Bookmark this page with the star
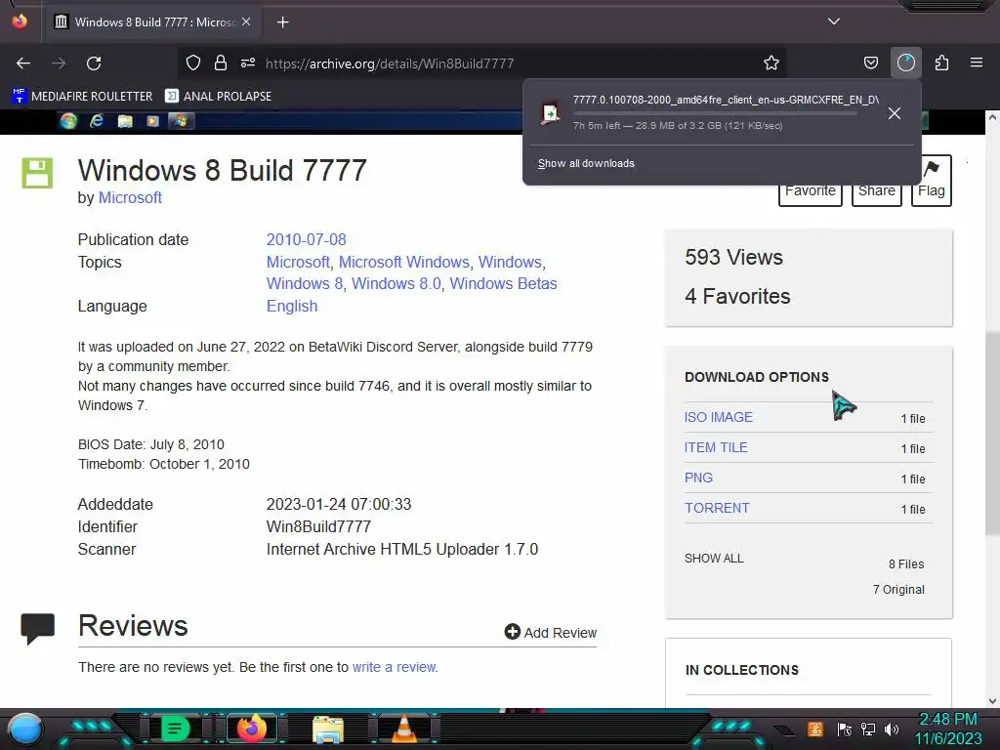 pos(771,63)
